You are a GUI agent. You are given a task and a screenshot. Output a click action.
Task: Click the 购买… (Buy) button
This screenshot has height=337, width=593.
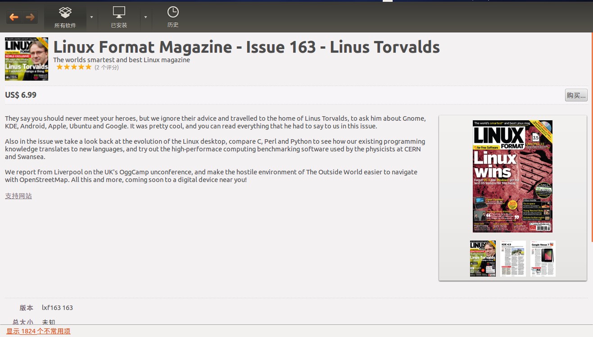click(x=576, y=95)
